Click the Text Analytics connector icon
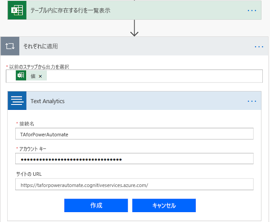 17,101
